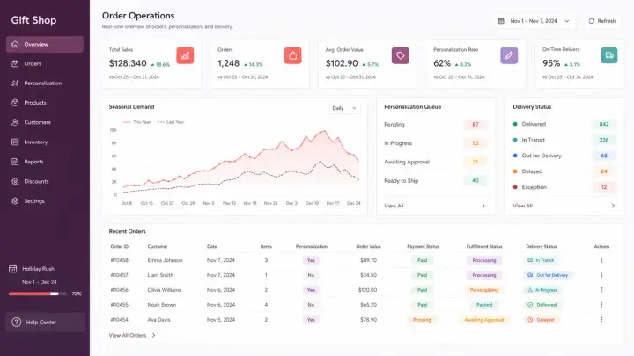Click the Gift Shop logo title

tap(33, 20)
